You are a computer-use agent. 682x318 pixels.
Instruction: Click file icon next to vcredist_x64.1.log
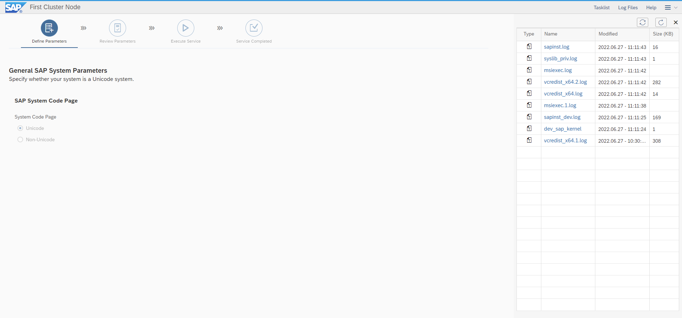(x=529, y=140)
